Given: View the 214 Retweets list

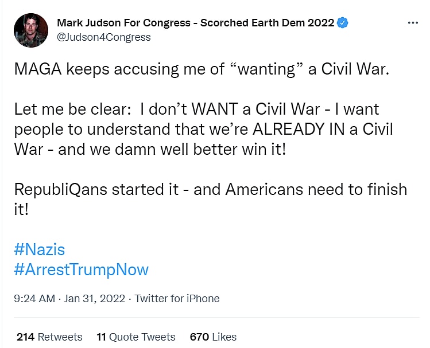Looking at the screenshot, I should pos(49,337).
